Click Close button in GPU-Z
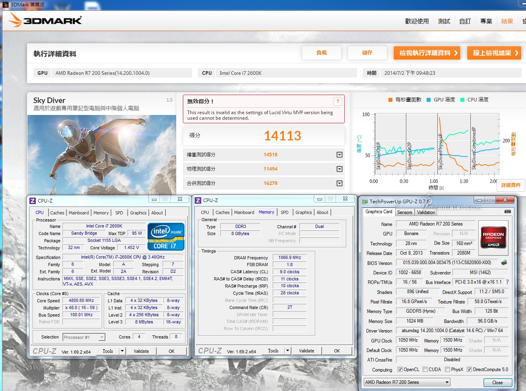 pos(497,383)
